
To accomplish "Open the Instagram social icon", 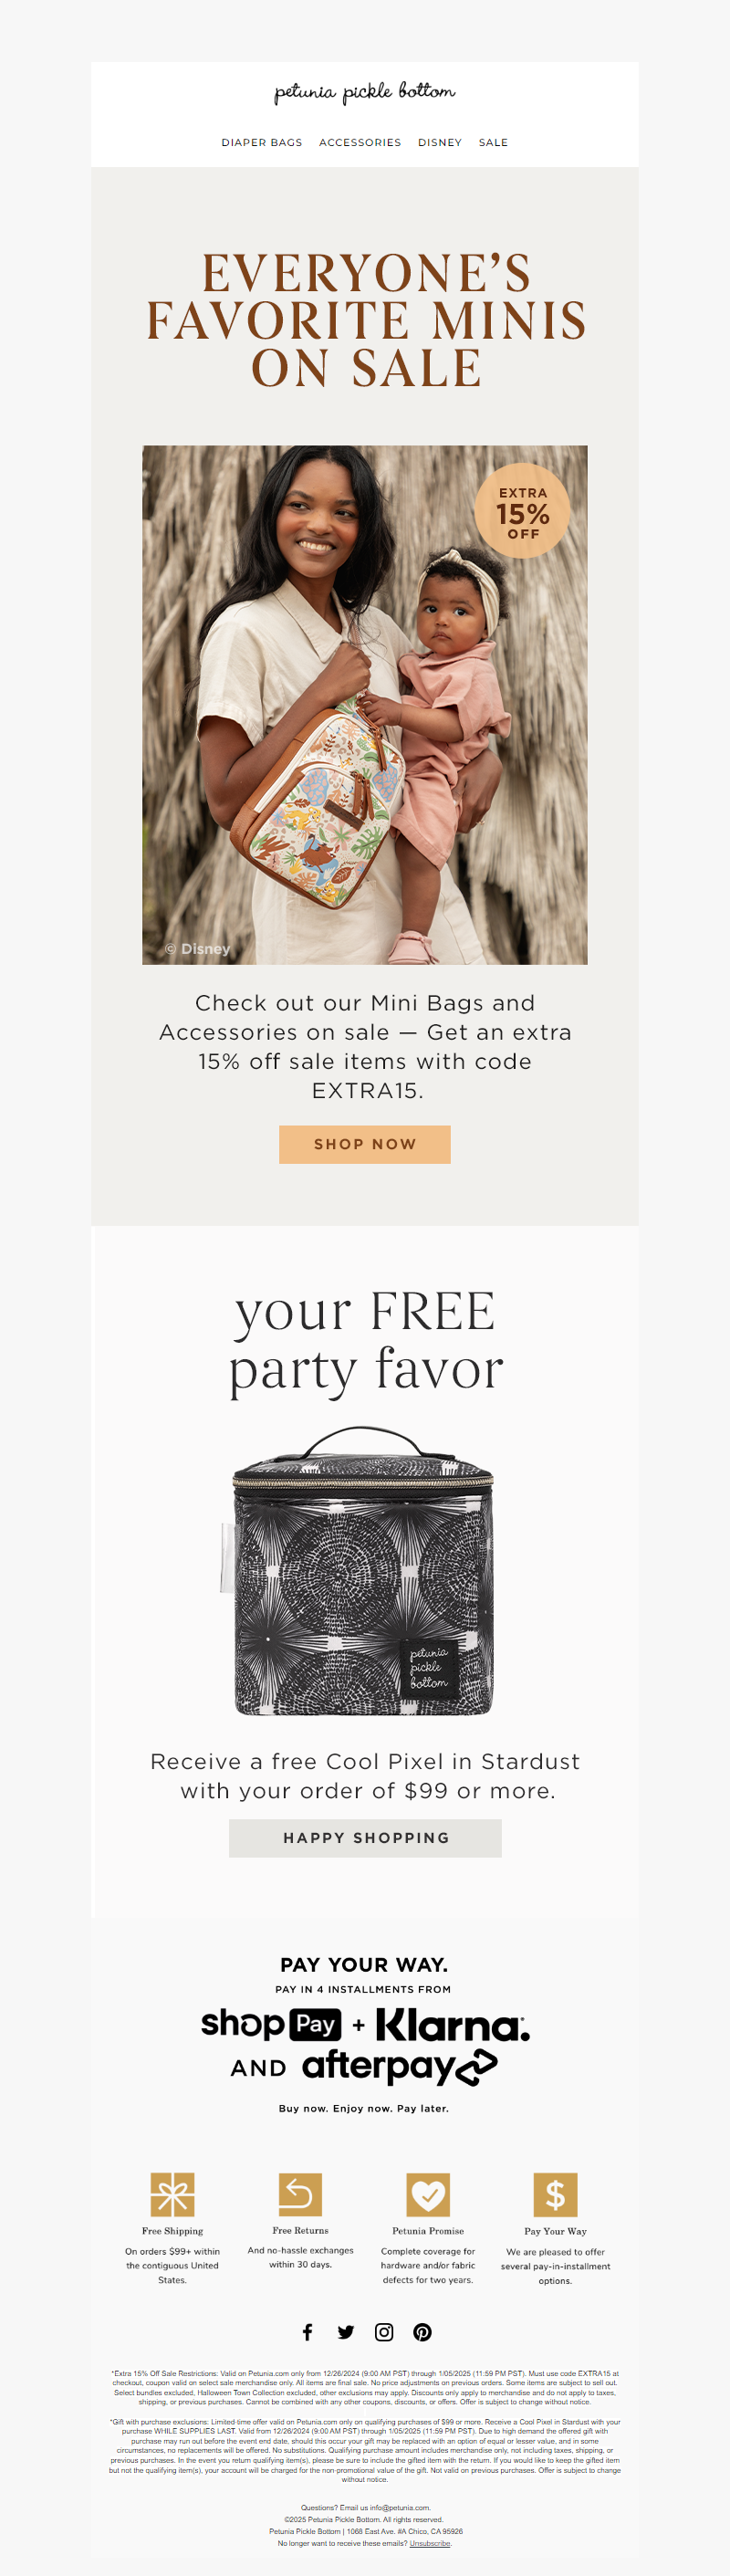I will tap(384, 2332).
